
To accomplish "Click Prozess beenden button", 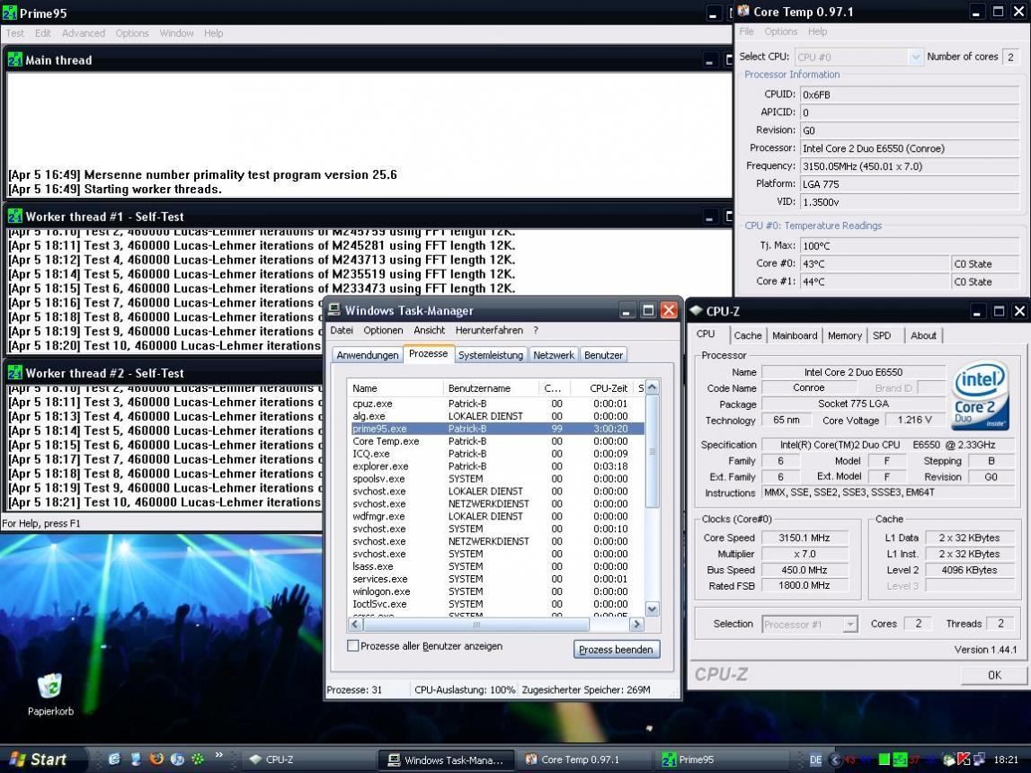I will pos(616,650).
